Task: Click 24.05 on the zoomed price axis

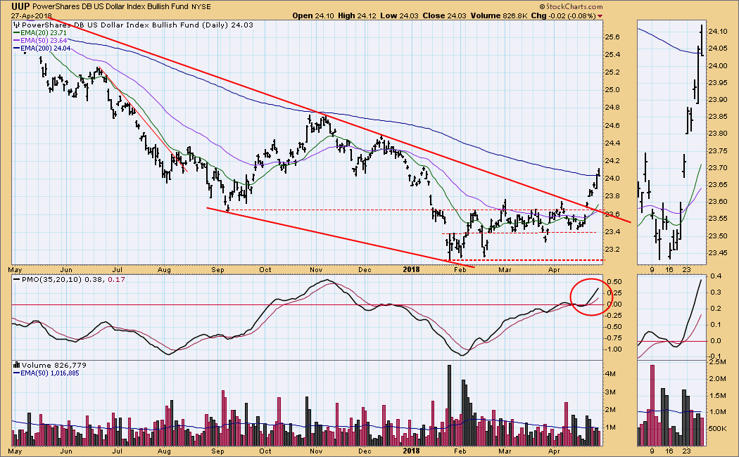Action: pos(717,49)
